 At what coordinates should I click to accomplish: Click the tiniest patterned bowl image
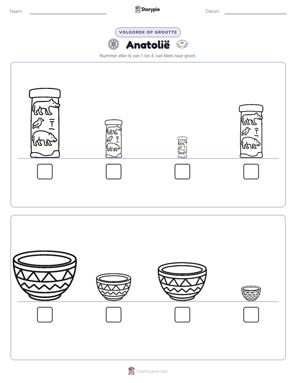pyautogui.click(x=251, y=293)
